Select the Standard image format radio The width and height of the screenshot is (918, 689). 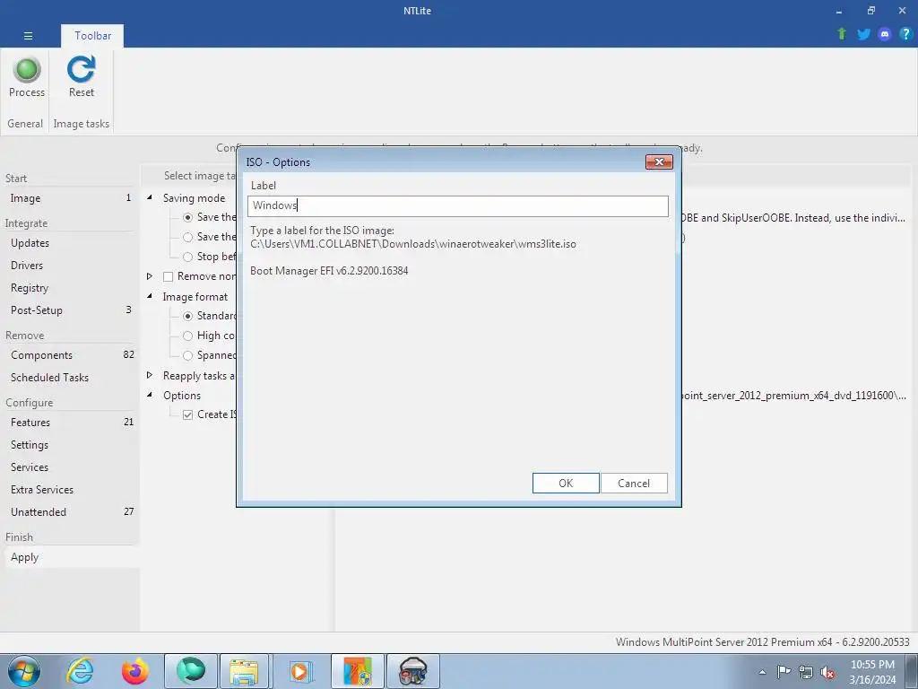[187, 317]
